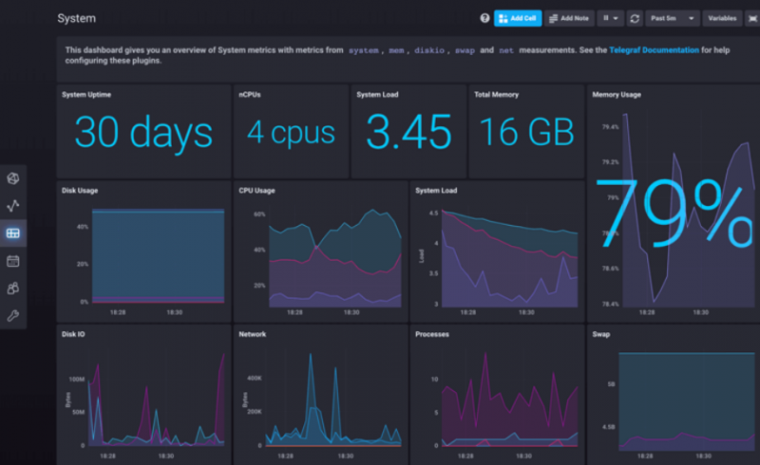Click the Add Note button
This screenshot has height=465, width=760.
click(570, 18)
